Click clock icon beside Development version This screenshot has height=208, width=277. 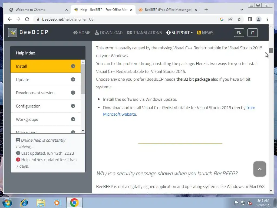[73, 93]
